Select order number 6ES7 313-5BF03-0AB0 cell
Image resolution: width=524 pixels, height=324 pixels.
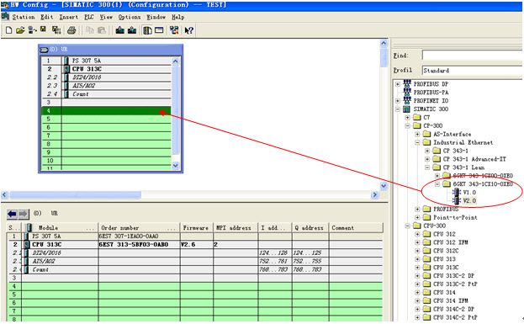coord(139,244)
